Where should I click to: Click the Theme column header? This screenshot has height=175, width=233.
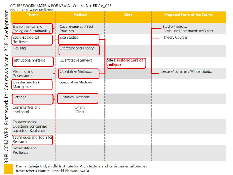click(x=32, y=15)
